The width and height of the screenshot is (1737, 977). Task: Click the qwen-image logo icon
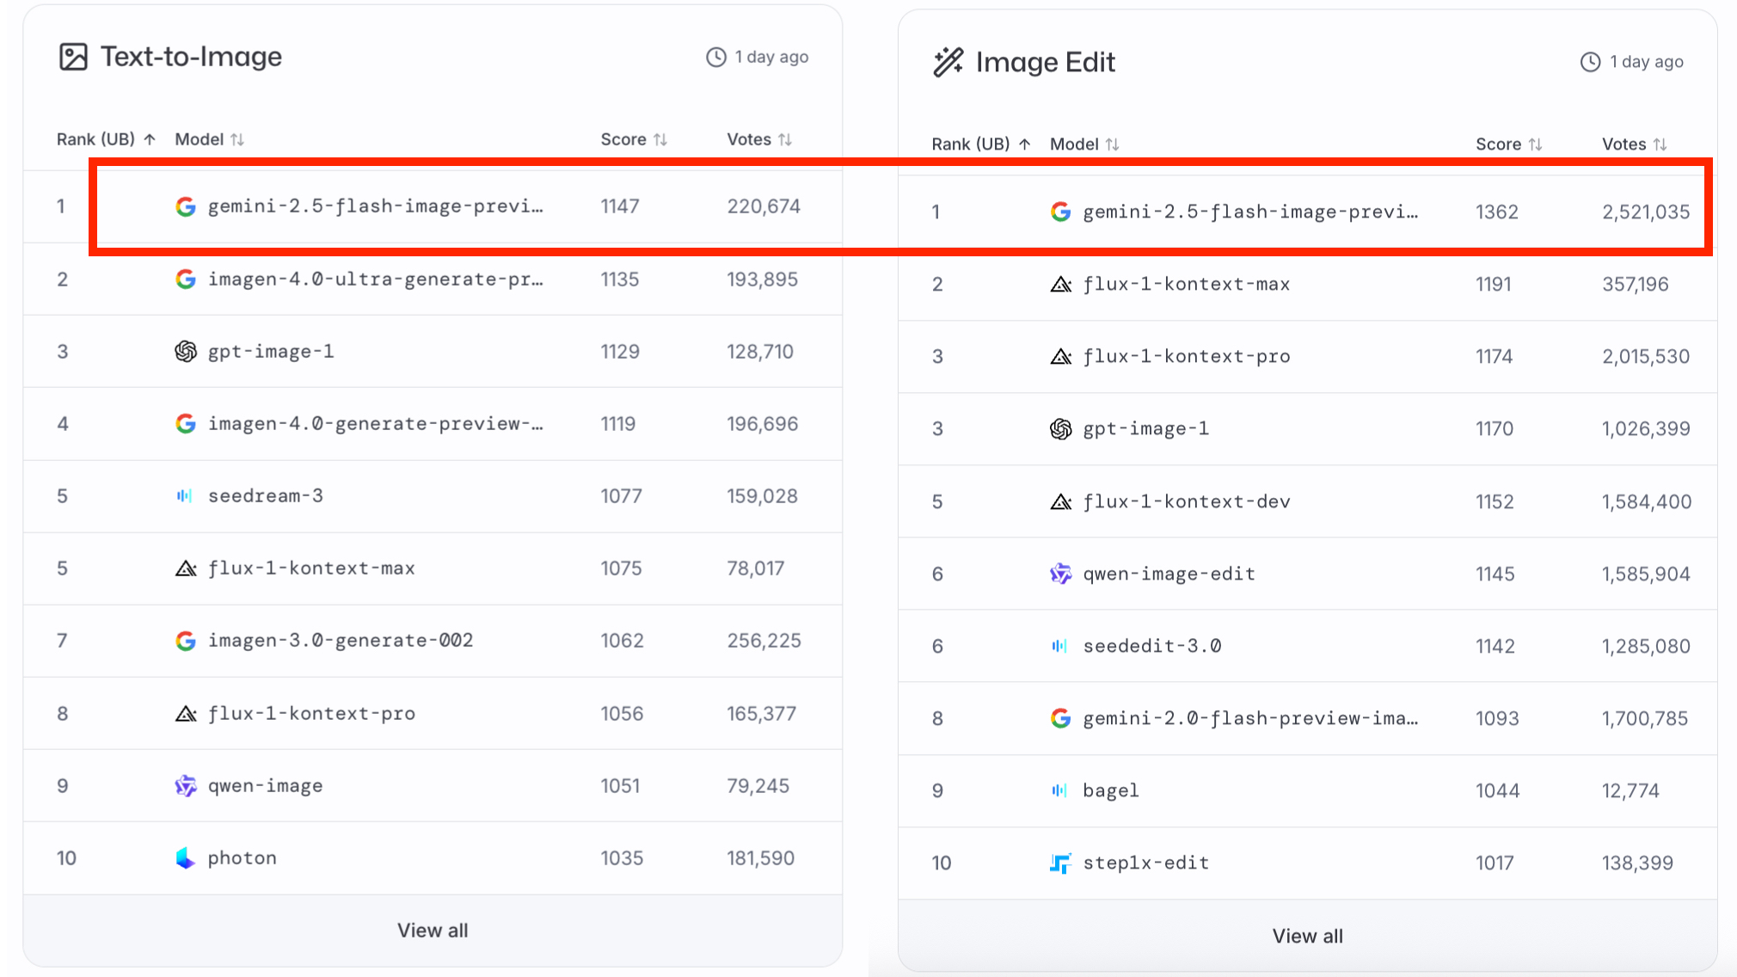coord(186,785)
